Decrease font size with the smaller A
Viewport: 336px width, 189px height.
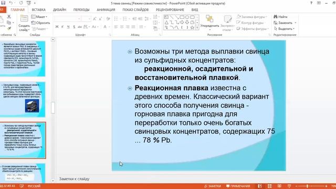(100, 19)
